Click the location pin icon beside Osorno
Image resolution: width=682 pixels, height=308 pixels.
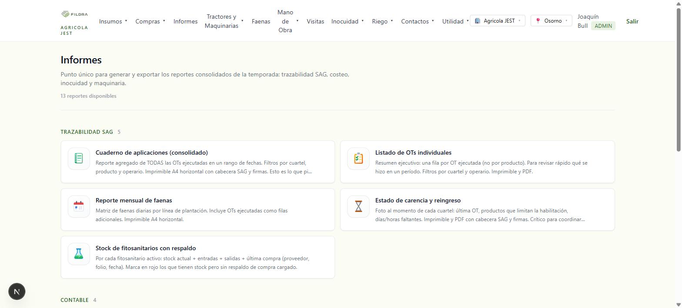(x=538, y=21)
